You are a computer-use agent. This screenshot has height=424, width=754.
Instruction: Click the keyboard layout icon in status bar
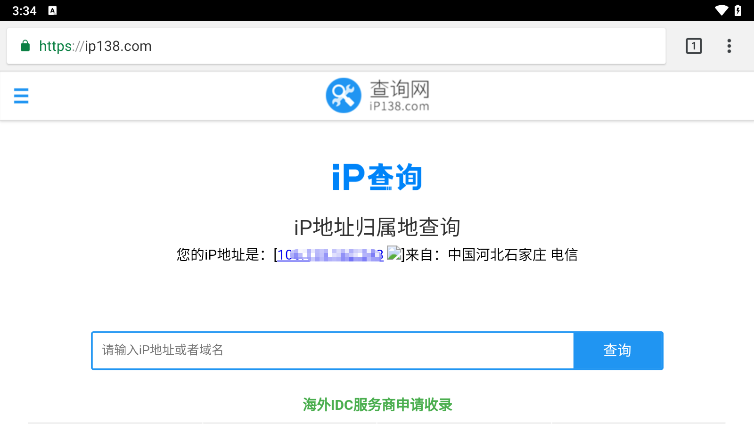(52, 10)
